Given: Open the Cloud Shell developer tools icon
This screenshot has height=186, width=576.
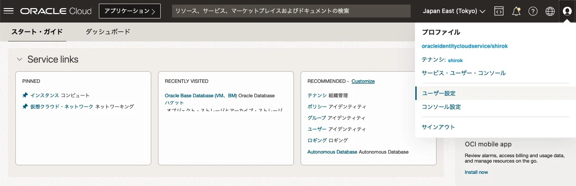Looking at the screenshot, I should pyautogui.click(x=499, y=11).
